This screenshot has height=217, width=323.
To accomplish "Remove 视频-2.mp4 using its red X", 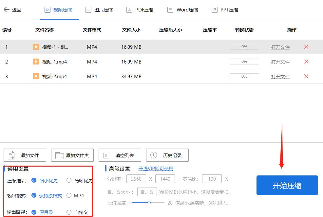I will pos(306,76).
